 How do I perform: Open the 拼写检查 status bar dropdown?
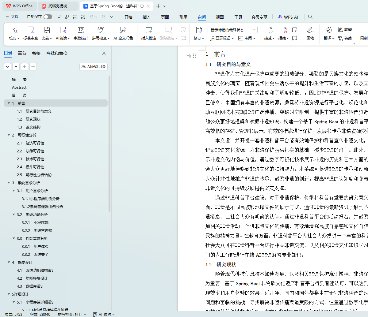[x=72, y=314]
